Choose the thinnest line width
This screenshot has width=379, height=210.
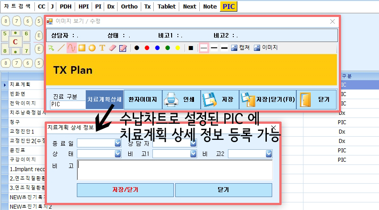pos(204,48)
